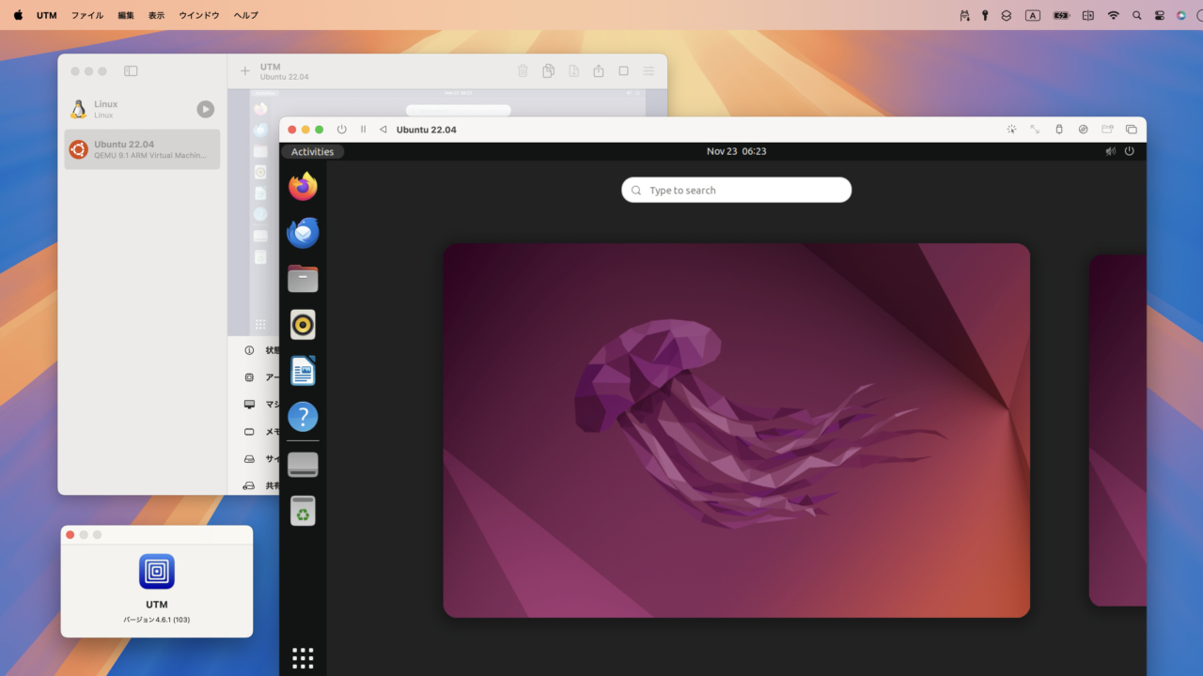Select the jellyfish wallpaper workspace thumbnail
Image resolution: width=1203 pixels, height=676 pixels.
(736, 430)
